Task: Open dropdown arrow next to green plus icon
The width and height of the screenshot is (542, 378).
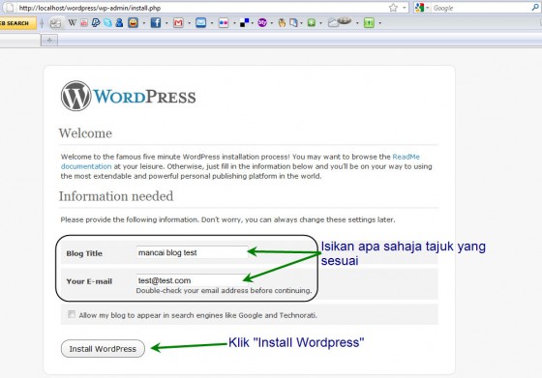Action: (320, 23)
